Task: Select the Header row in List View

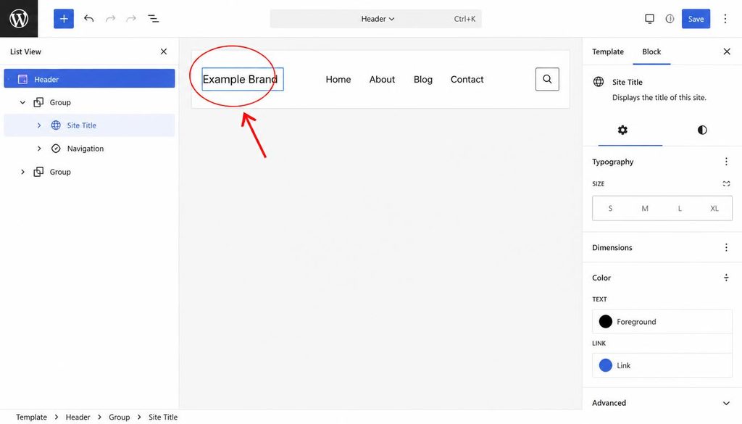Action: (89, 78)
